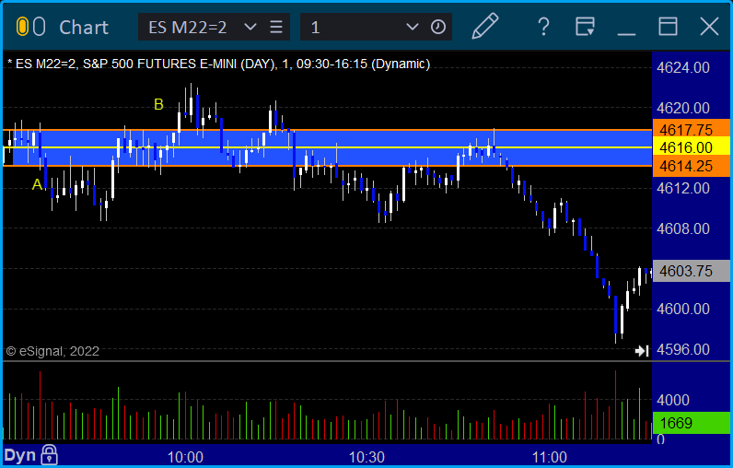Maximize the Chart window
Viewport: 733px width, 468px height.
[x=668, y=27]
